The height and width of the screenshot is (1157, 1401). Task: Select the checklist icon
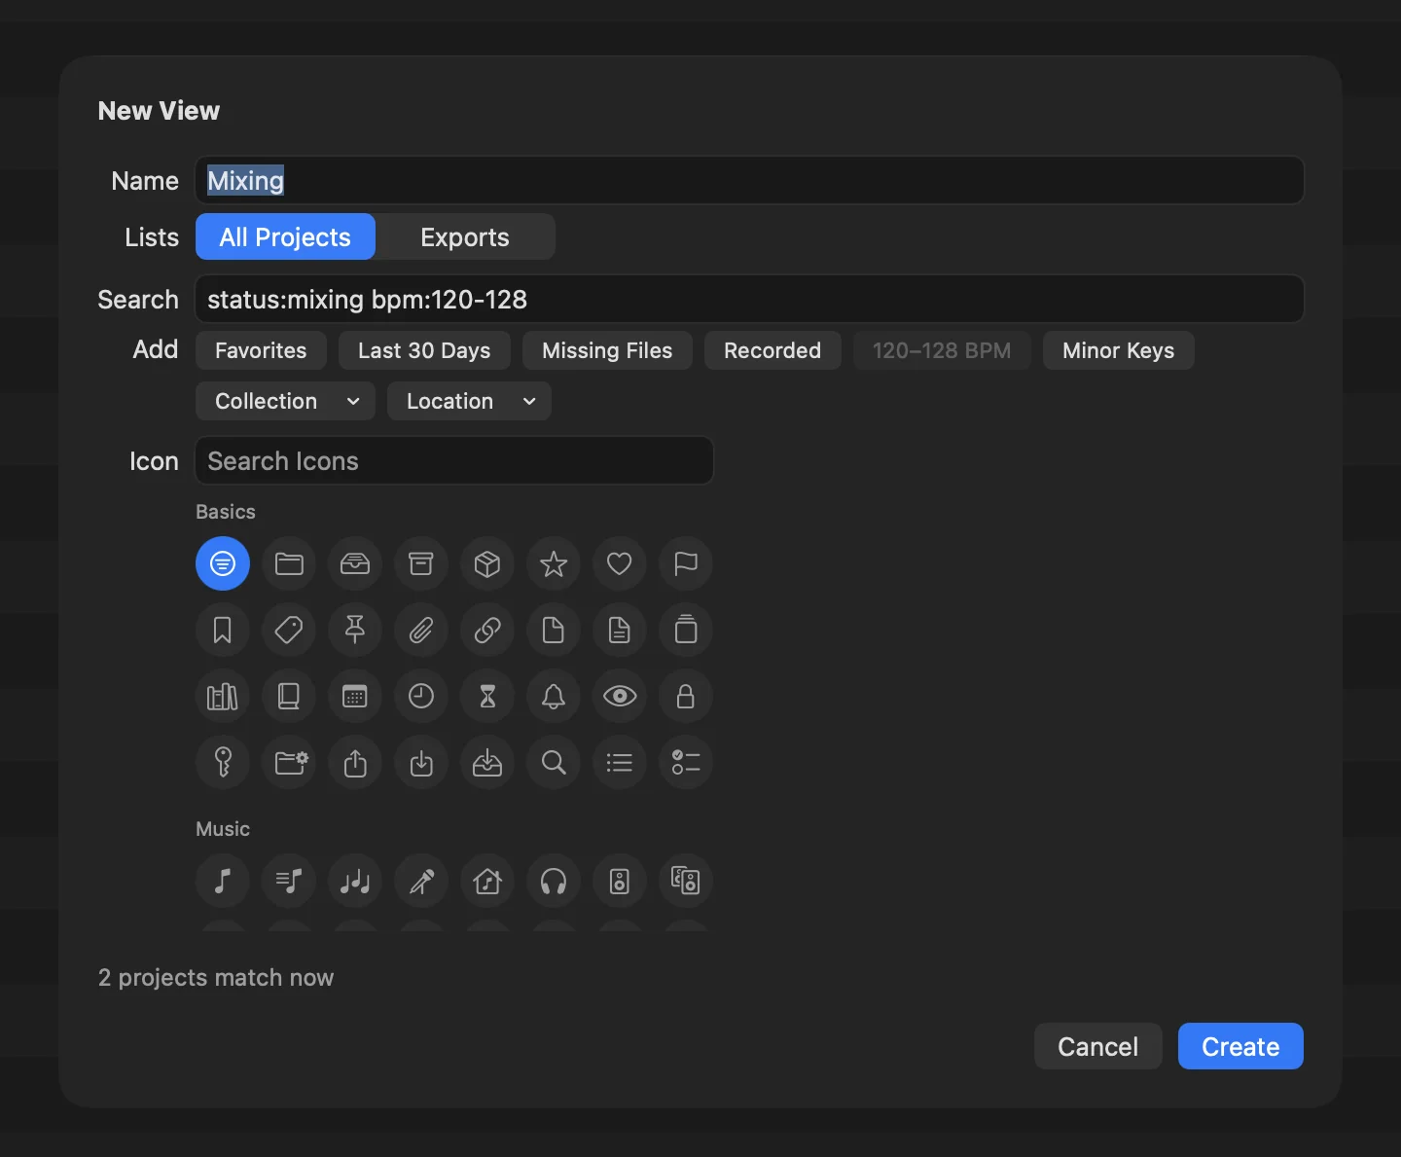coord(686,762)
